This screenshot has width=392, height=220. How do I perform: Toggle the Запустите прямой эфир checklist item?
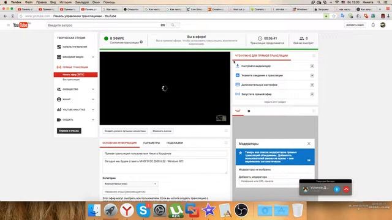[x=312, y=94]
